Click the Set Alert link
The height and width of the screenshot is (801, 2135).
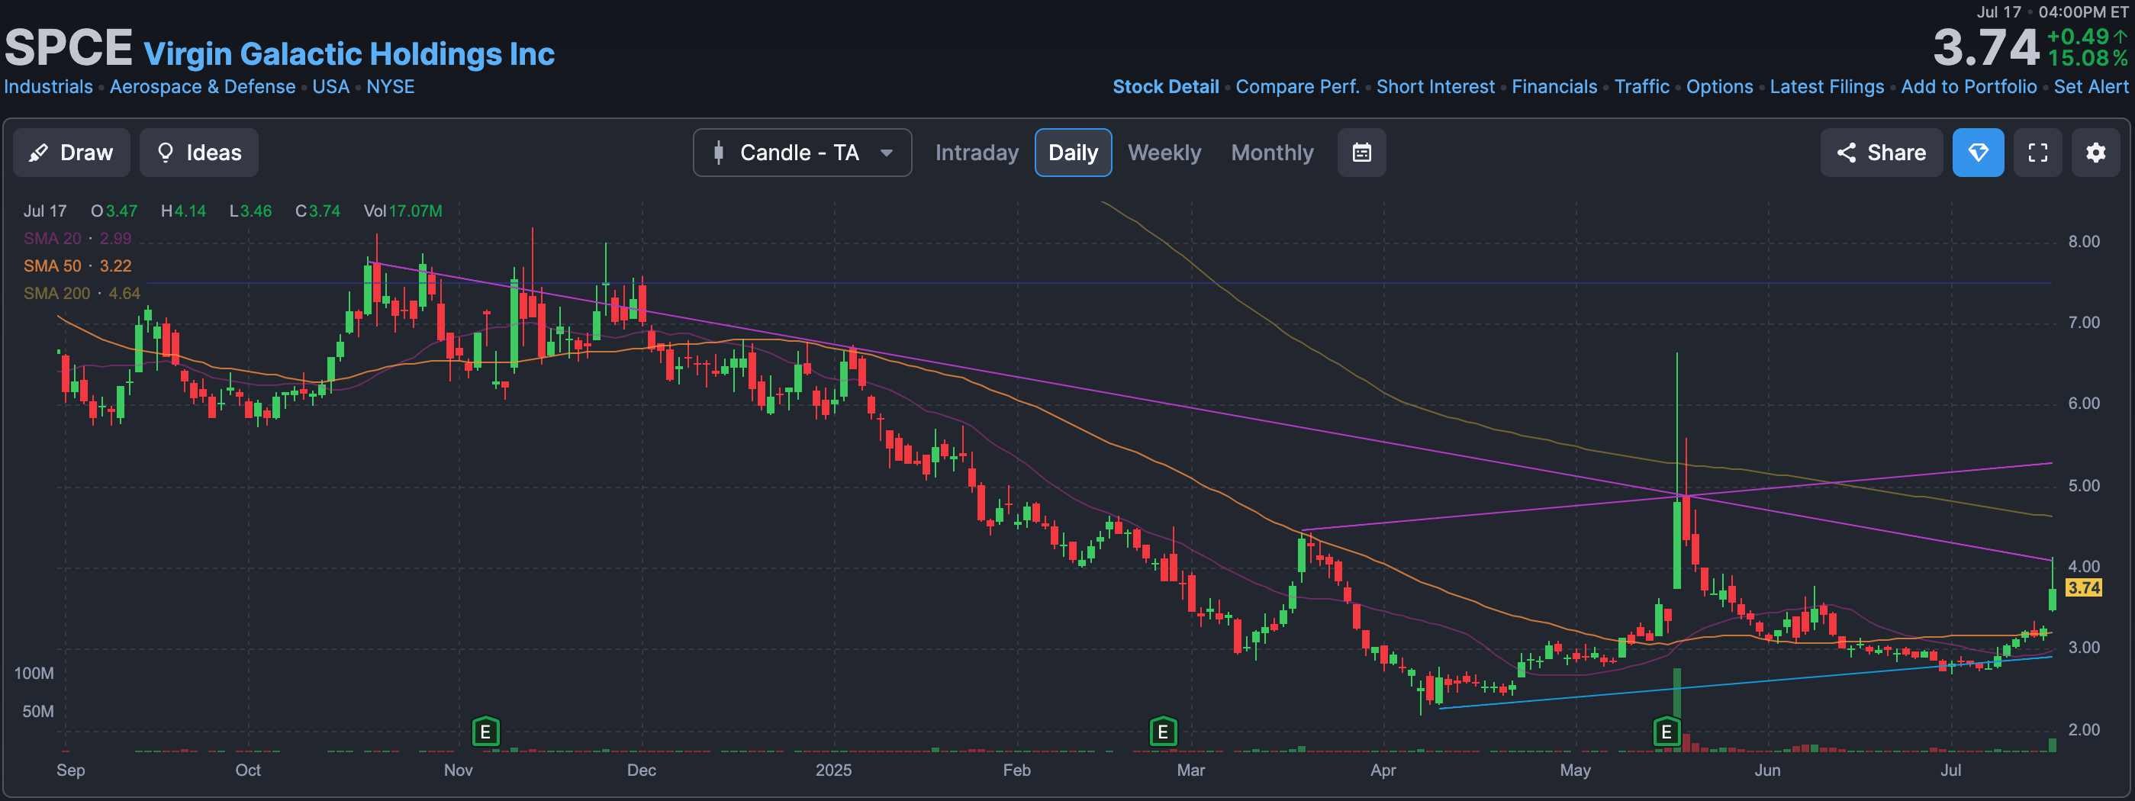click(2090, 87)
